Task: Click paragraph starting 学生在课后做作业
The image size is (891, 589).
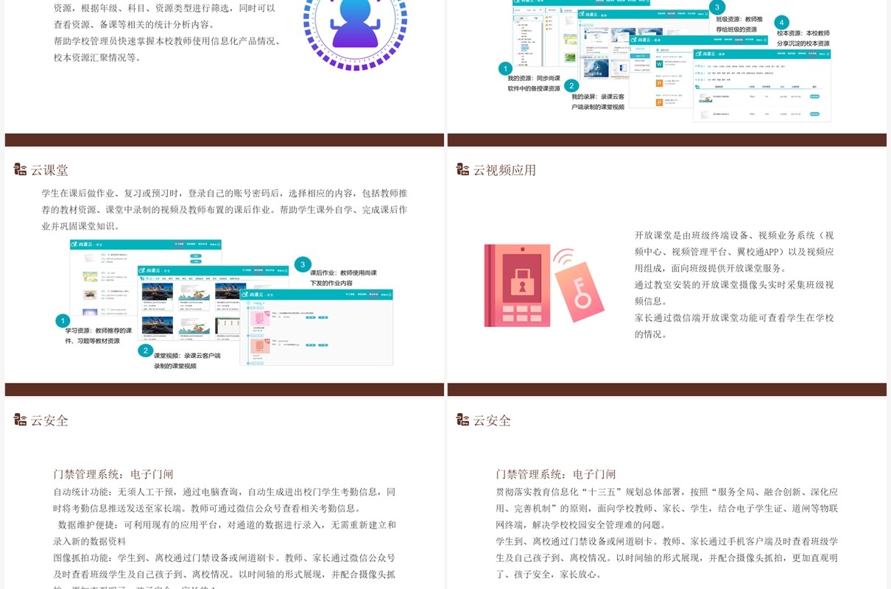Action: click(x=225, y=210)
